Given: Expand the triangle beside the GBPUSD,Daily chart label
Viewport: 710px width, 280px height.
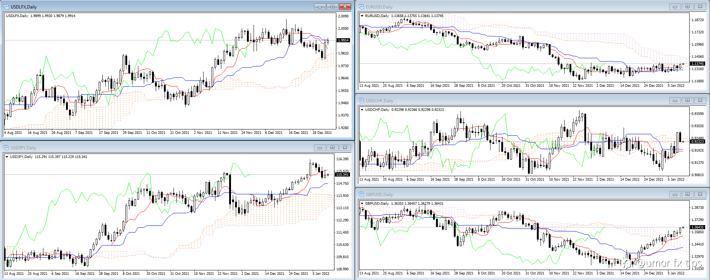Looking at the screenshot, I should click(x=362, y=204).
